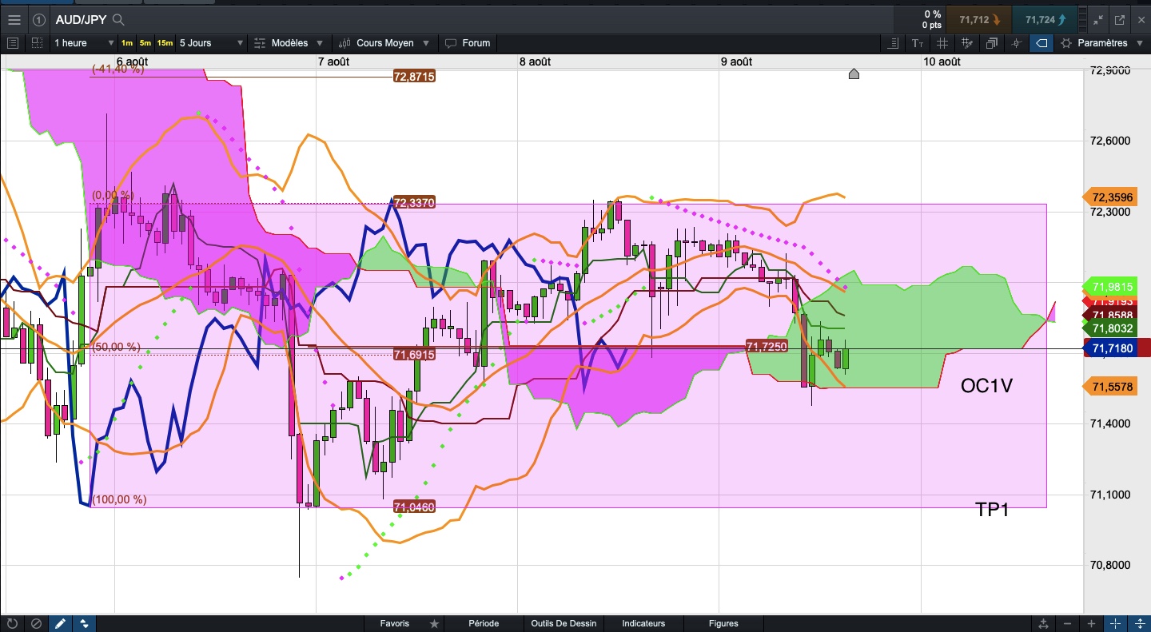This screenshot has height=632, width=1151.
Task: Toggle the grid lines icon
Action: tap(942, 43)
